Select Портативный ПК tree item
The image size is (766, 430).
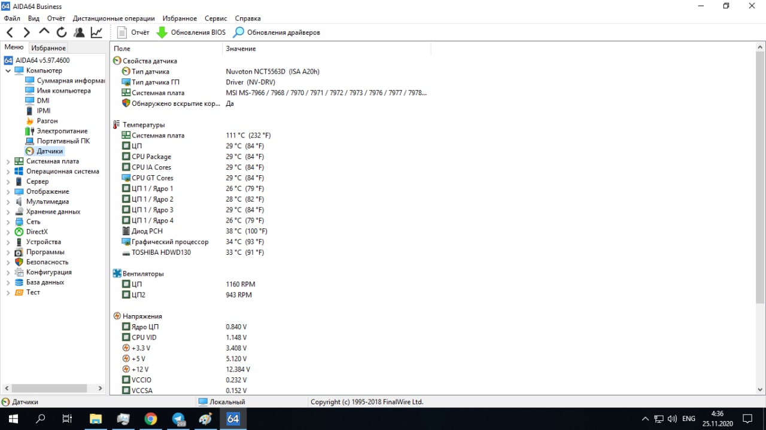coord(57,141)
